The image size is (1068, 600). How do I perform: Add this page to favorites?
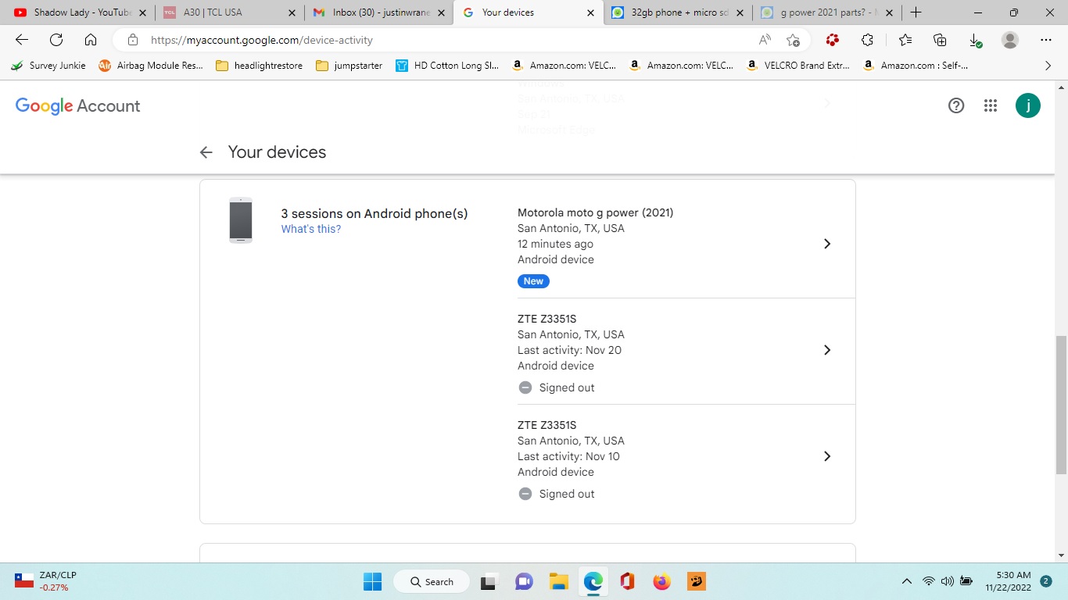[794, 40]
